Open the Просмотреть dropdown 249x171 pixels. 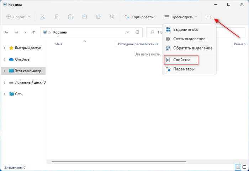(181, 17)
